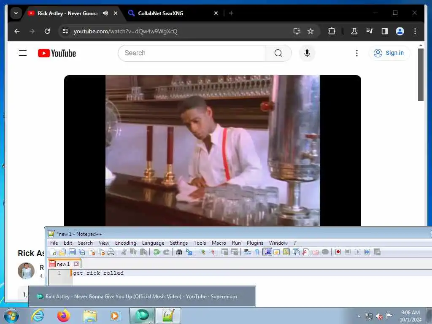Screen dimensions: 432x324
Task: Click the browser page vertical scrollbar
Action: point(421,75)
